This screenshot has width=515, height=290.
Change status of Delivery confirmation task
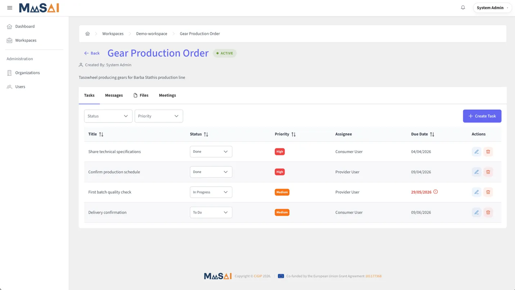click(x=211, y=213)
